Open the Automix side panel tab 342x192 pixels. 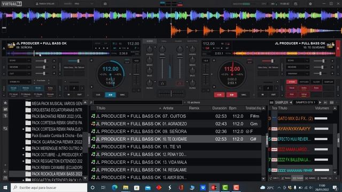click(x=310, y=178)
